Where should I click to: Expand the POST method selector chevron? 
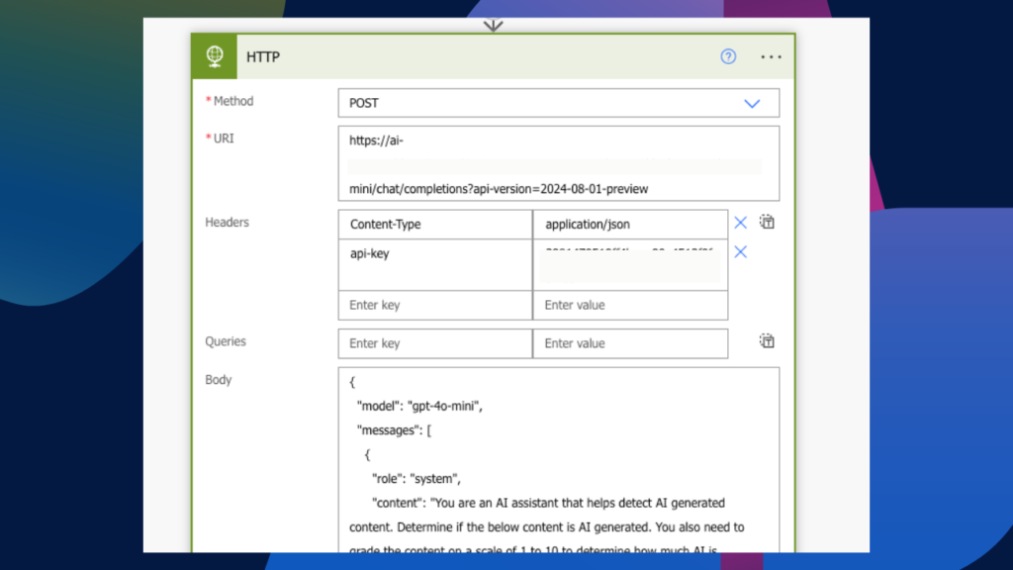[x=752, y=102]
